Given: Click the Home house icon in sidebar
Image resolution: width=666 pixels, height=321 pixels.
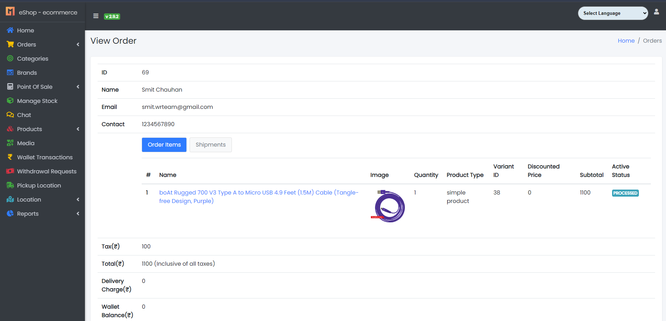Looking at the screenshot, I should [10, 30].
